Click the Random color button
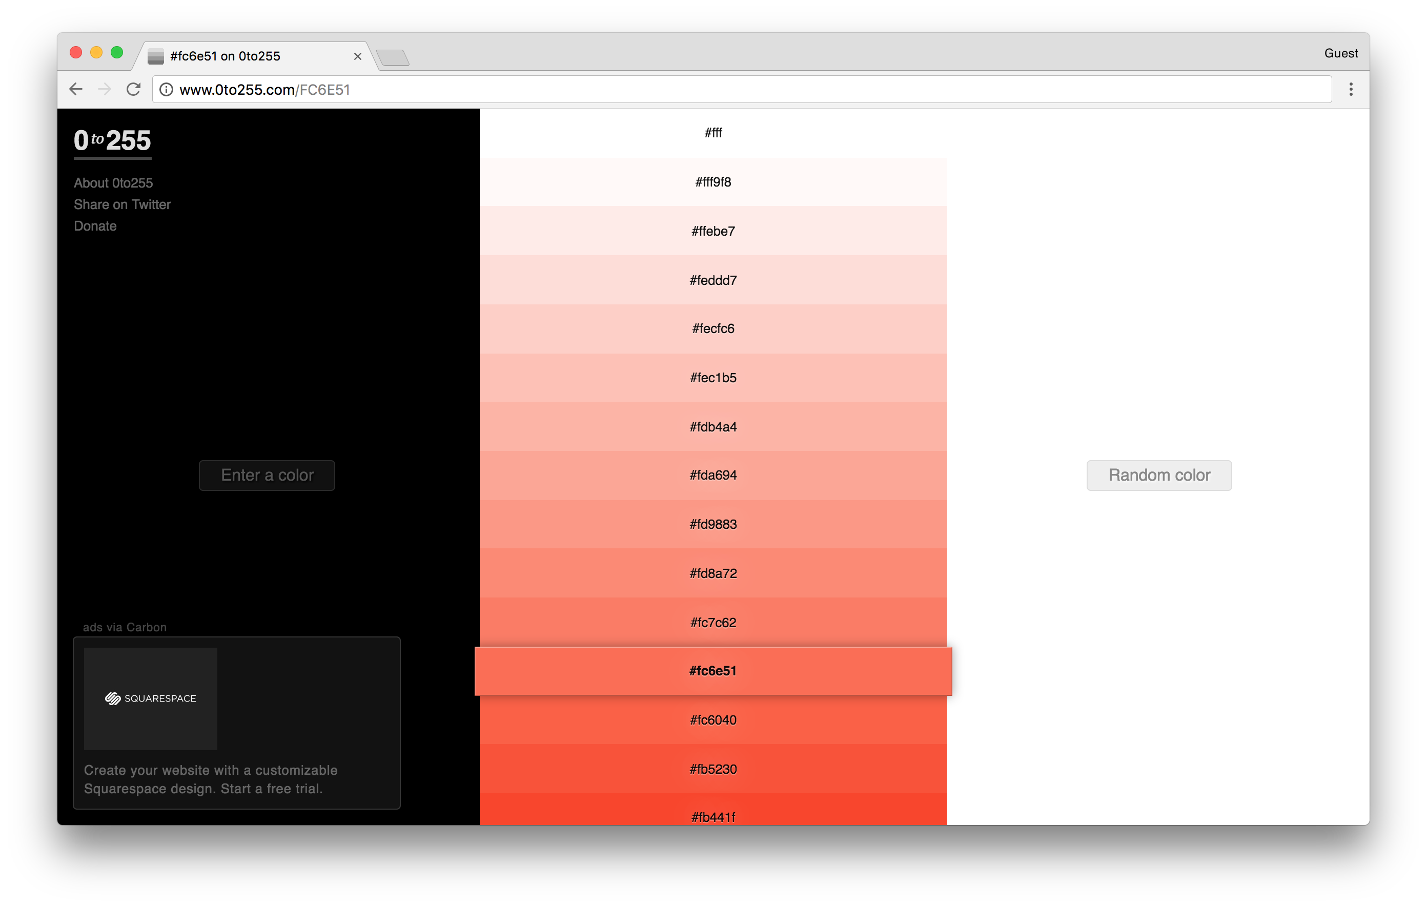This screenshot has height=907, width=1427. [x=1159, y=475]
